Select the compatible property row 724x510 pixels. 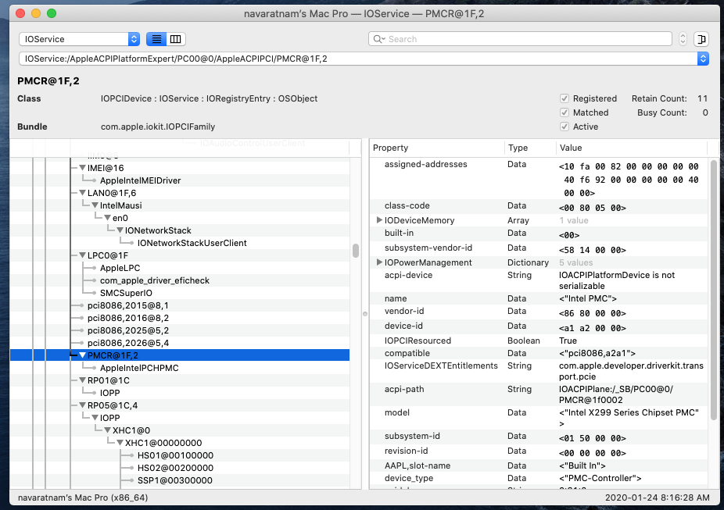tap(539, 353)
